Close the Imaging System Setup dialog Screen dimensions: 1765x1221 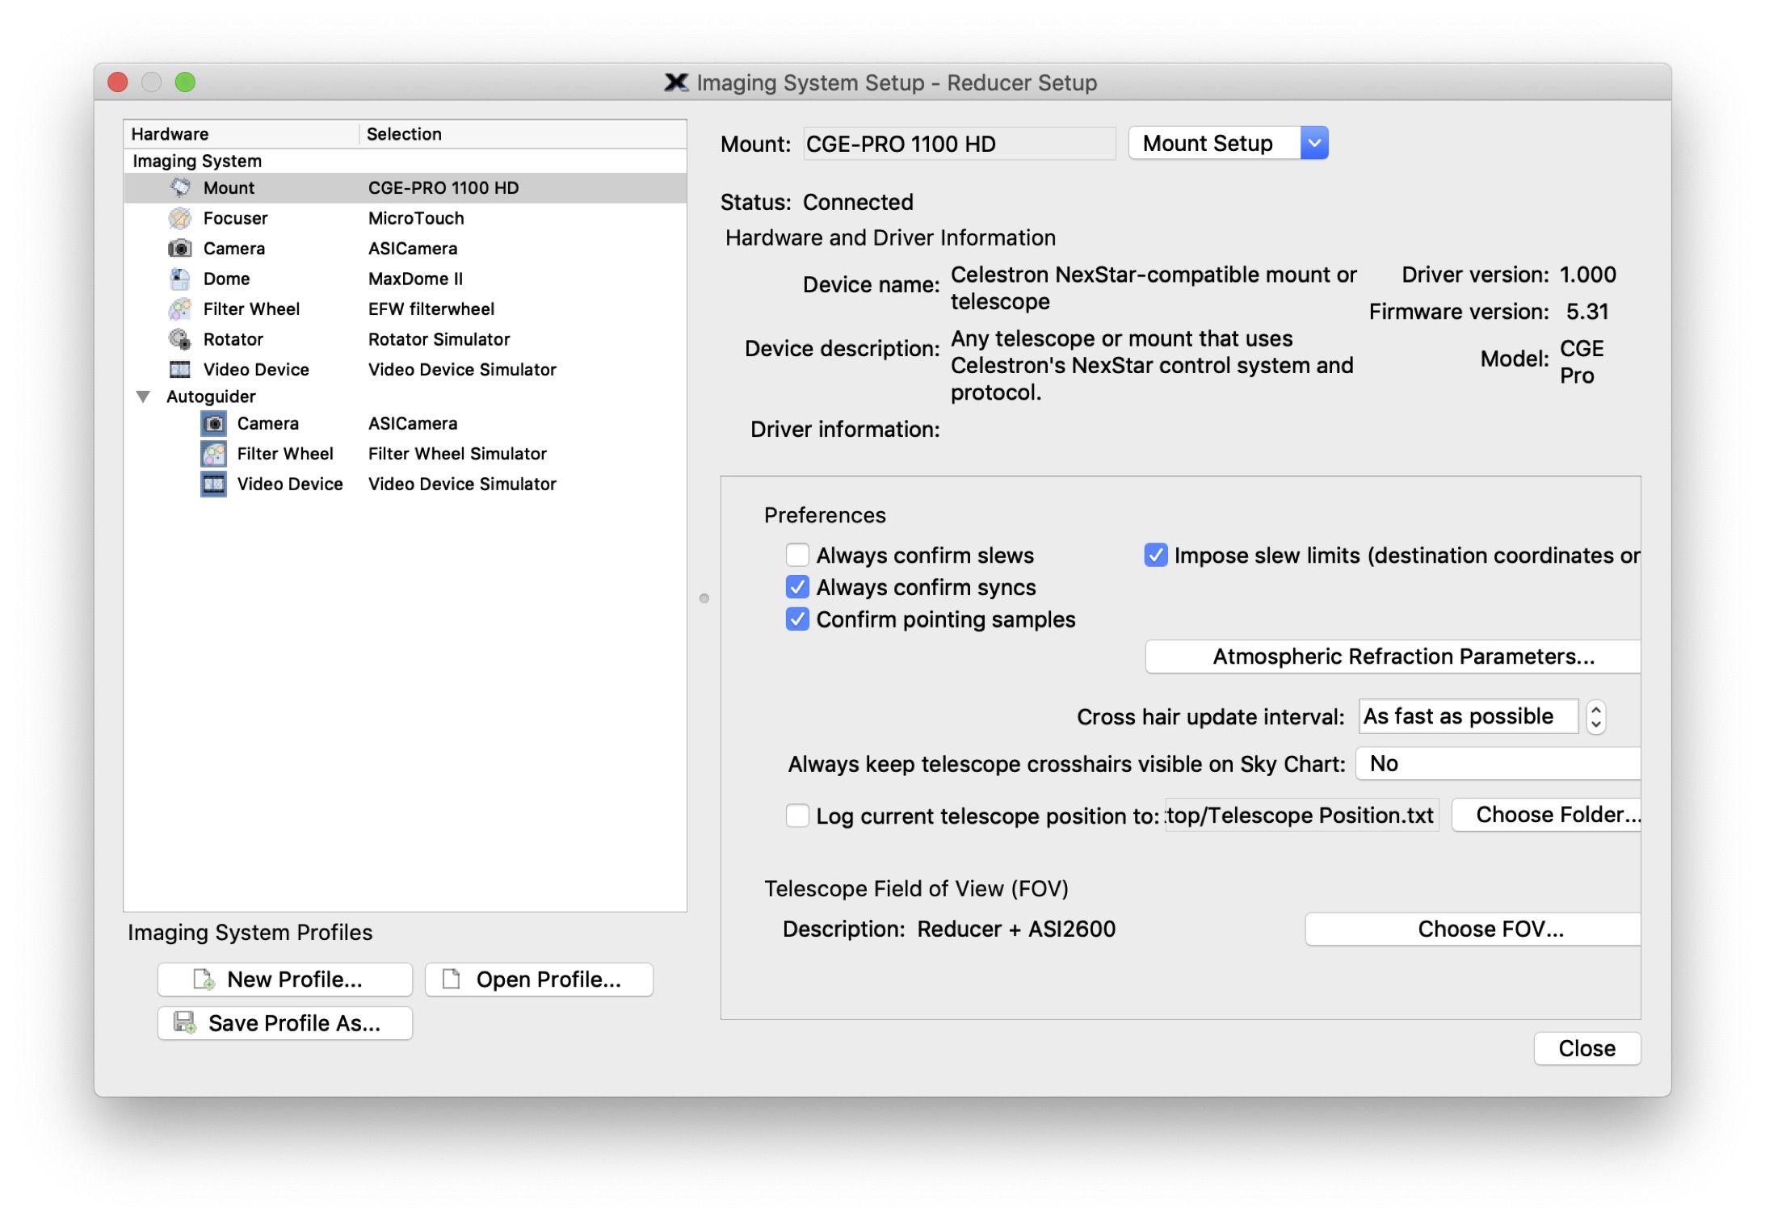coord(1586,1048)
